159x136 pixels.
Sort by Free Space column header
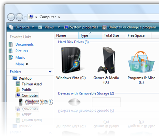139,35
